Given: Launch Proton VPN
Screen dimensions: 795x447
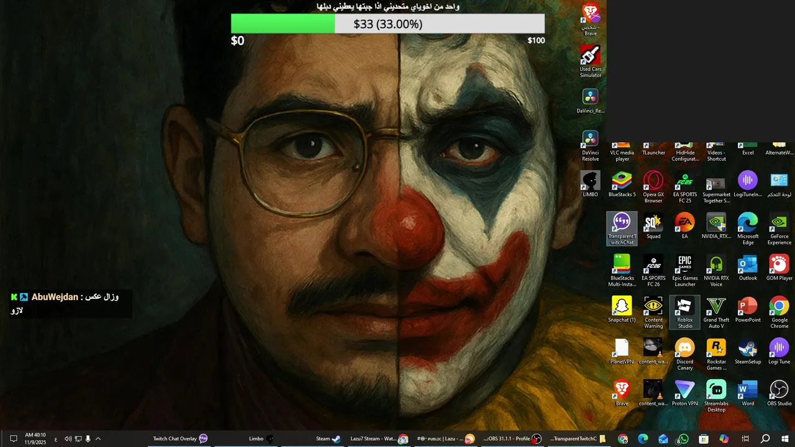Looking at the screenshot, I should pyautogui.click(x=685, y=393).
